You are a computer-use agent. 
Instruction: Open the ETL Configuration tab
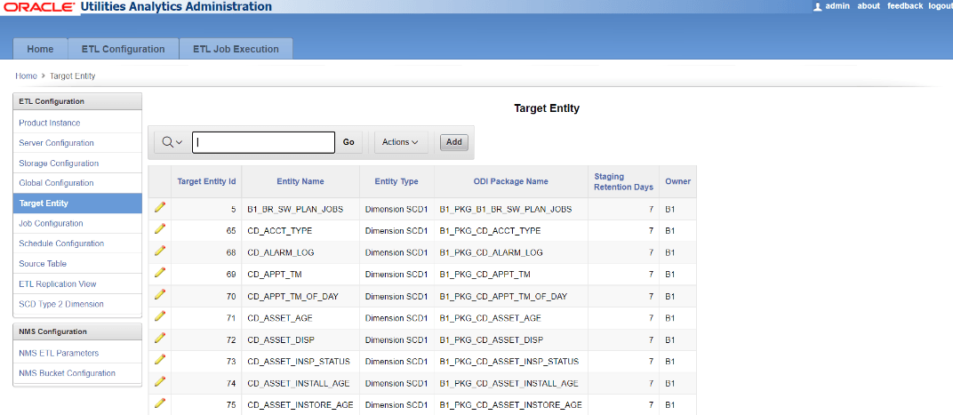click(123, 49)
